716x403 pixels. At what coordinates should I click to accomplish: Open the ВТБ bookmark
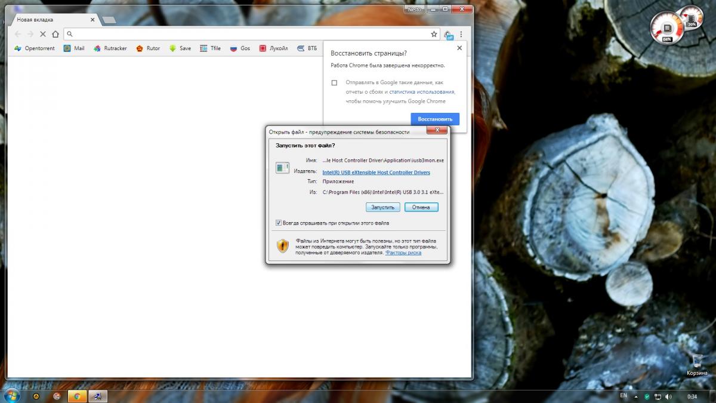click(x=307, y=48)
